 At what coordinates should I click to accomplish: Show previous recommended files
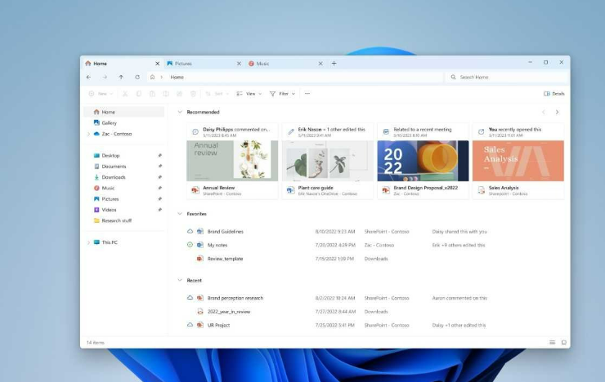click(543, 112)
